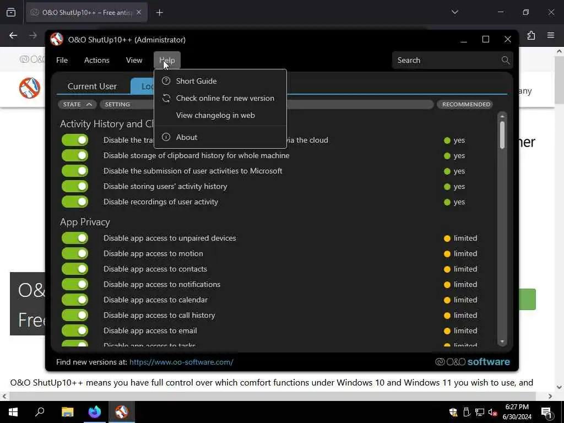Click the refresh icon beside Check online
The image size is (564, 423).
[x=166, y=98]
